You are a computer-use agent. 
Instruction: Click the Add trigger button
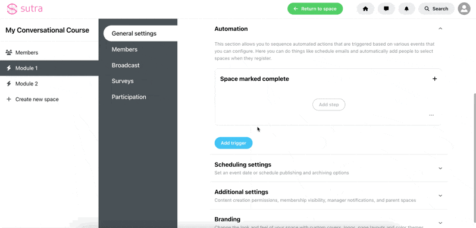coord(233,143)
